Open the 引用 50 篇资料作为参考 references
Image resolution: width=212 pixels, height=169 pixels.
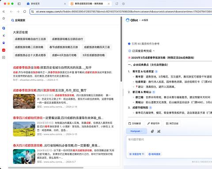click(x=144, y=44)
